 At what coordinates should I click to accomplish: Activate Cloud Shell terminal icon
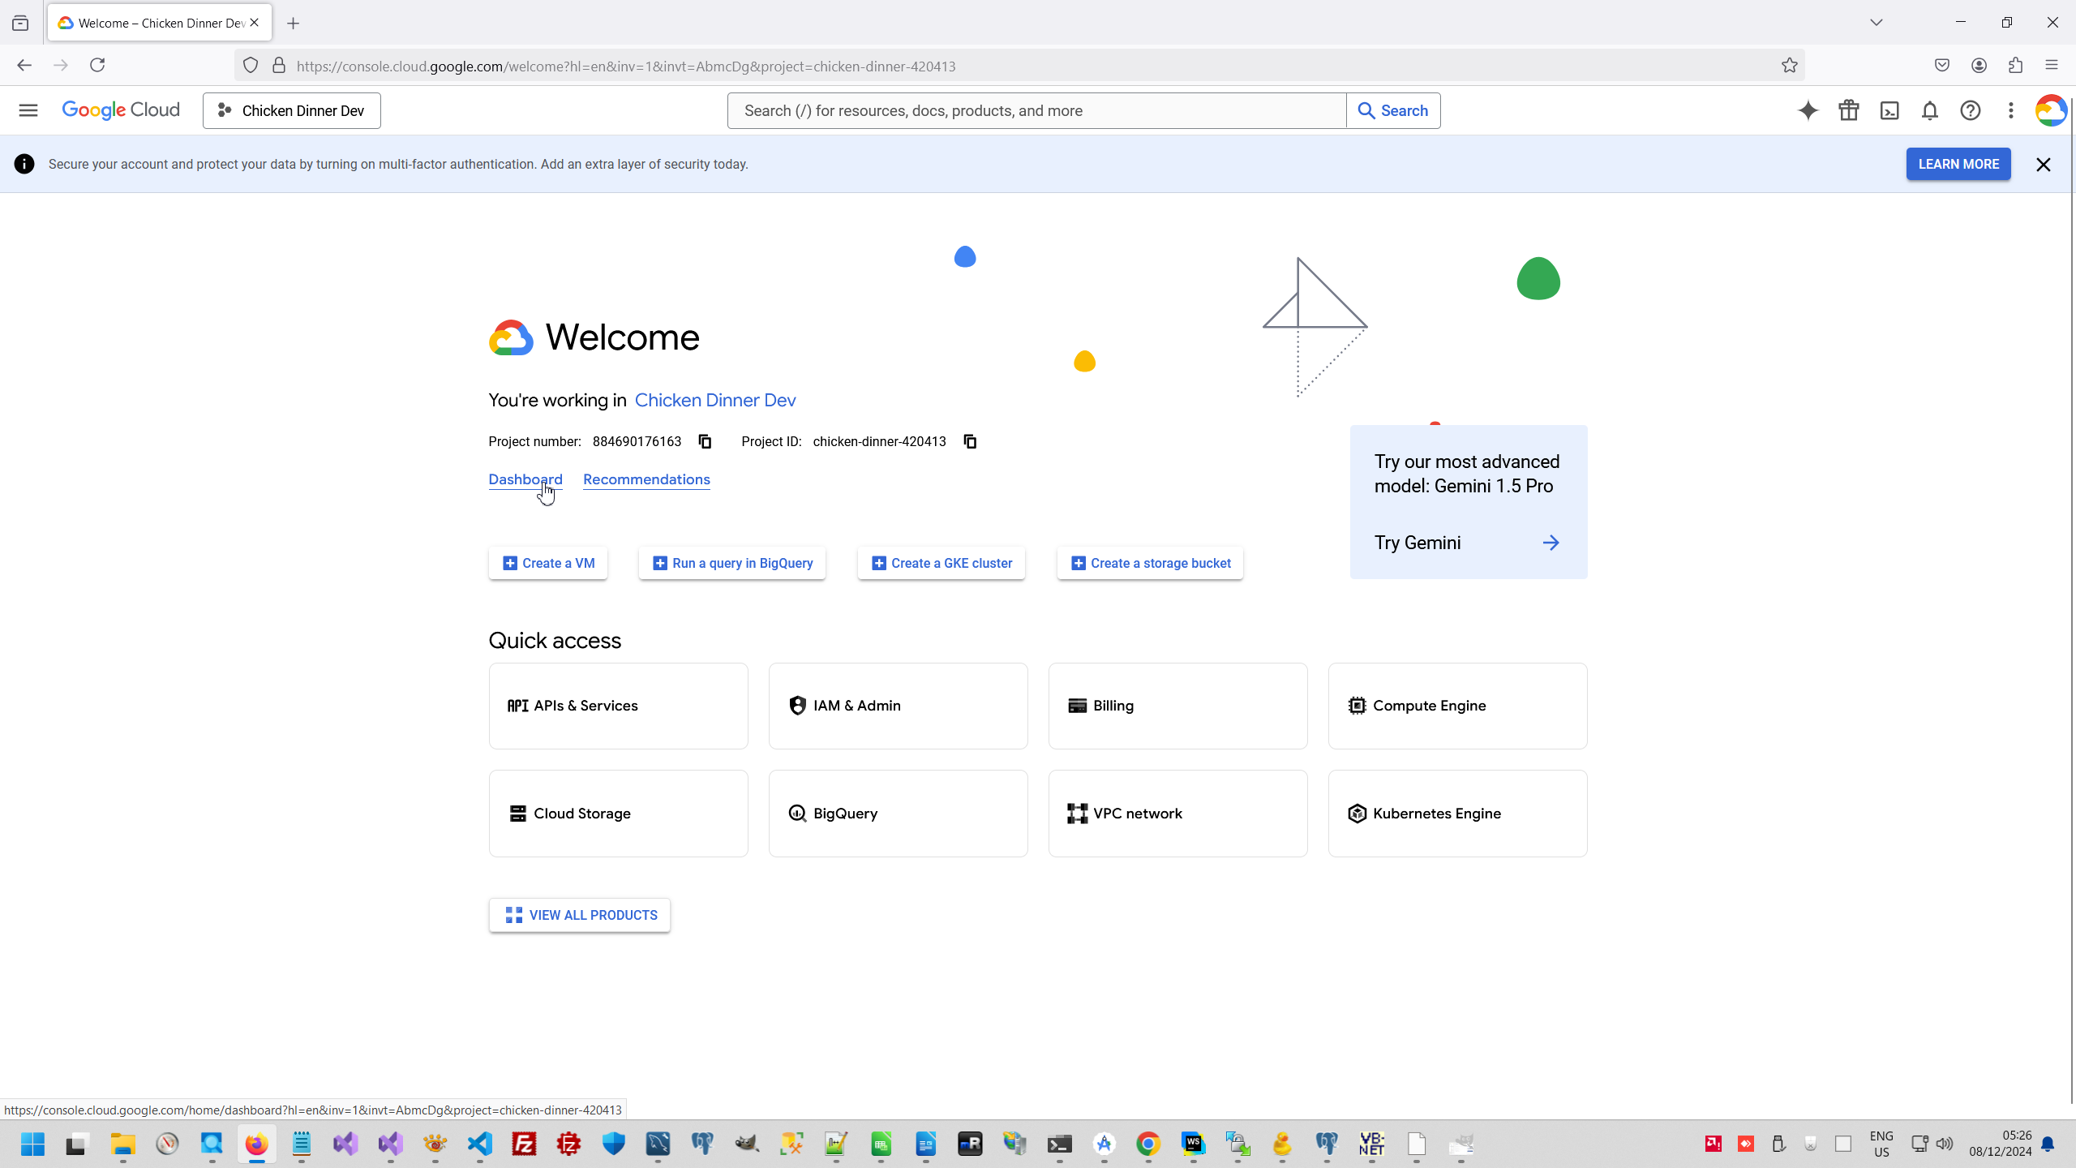point(1889,110)
